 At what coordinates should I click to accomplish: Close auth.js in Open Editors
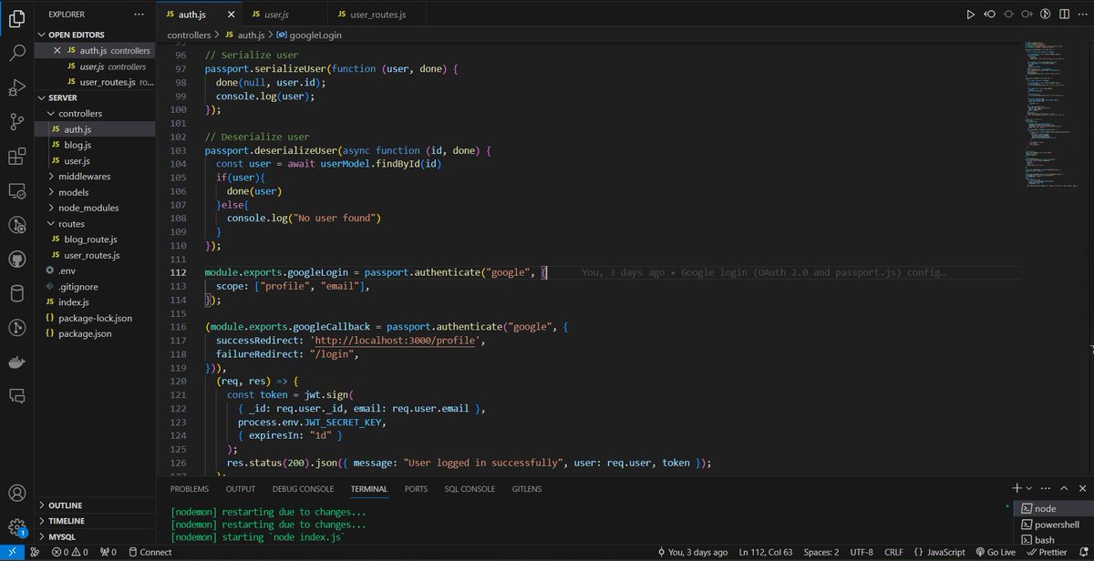tap(58, 50)
